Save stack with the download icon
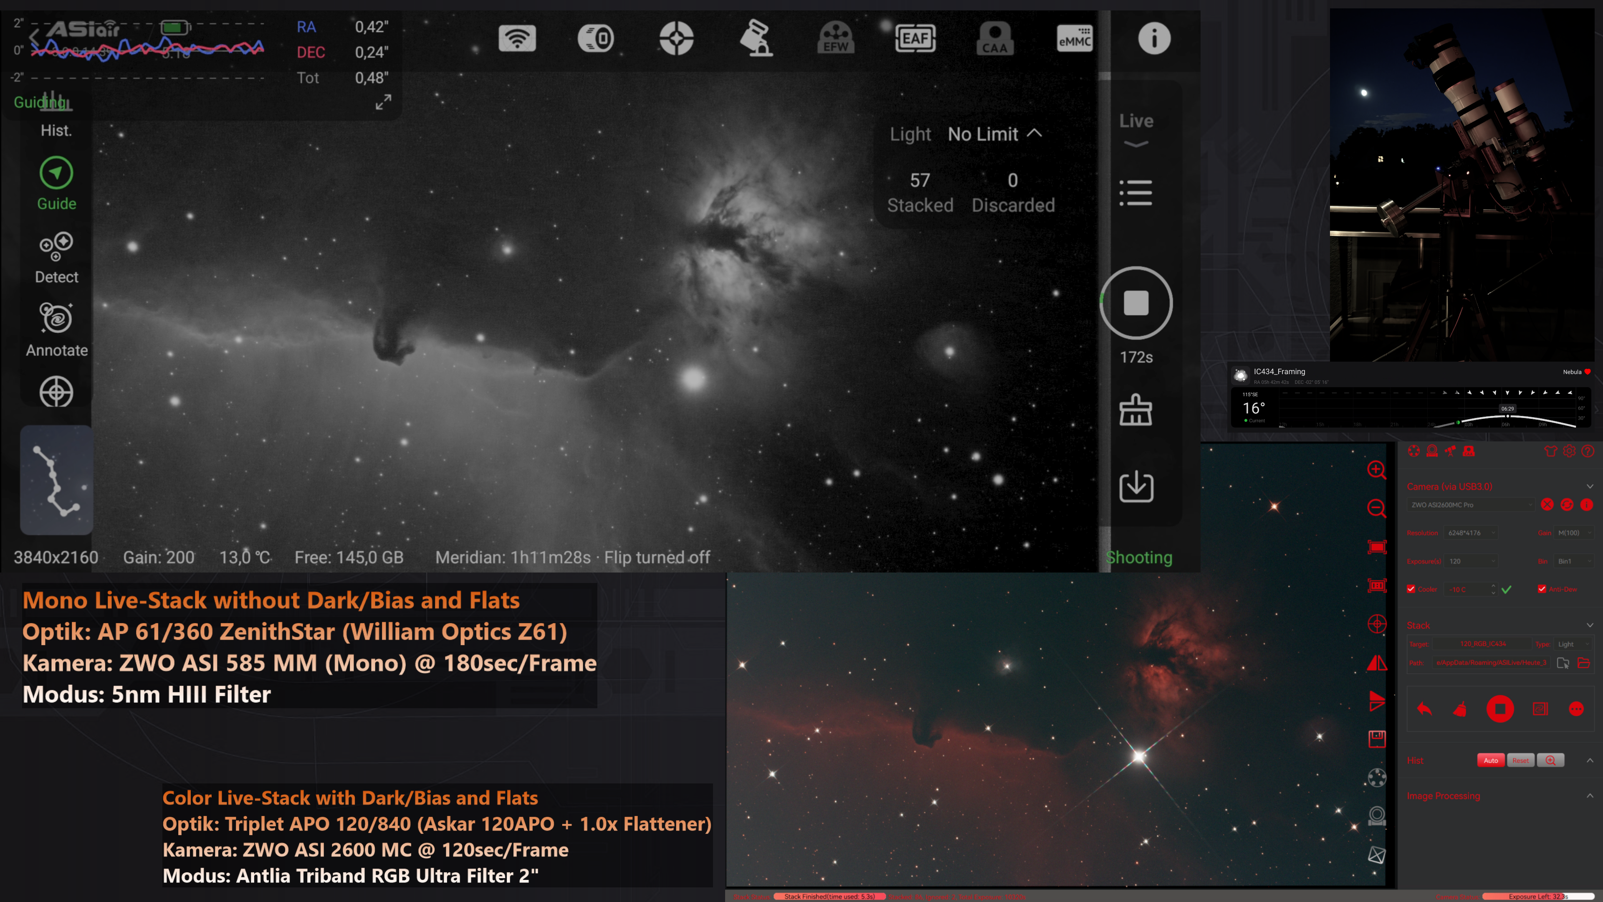The height and width of the screenshot is (902, 1603). click(1136, 486)
